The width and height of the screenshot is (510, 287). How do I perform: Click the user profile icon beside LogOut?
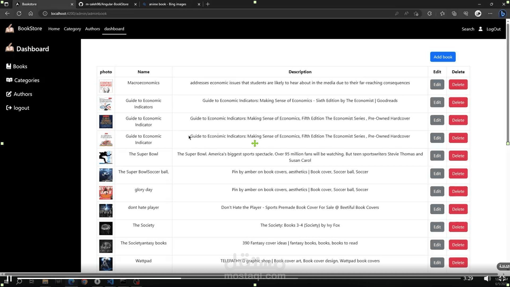(480, 29)
